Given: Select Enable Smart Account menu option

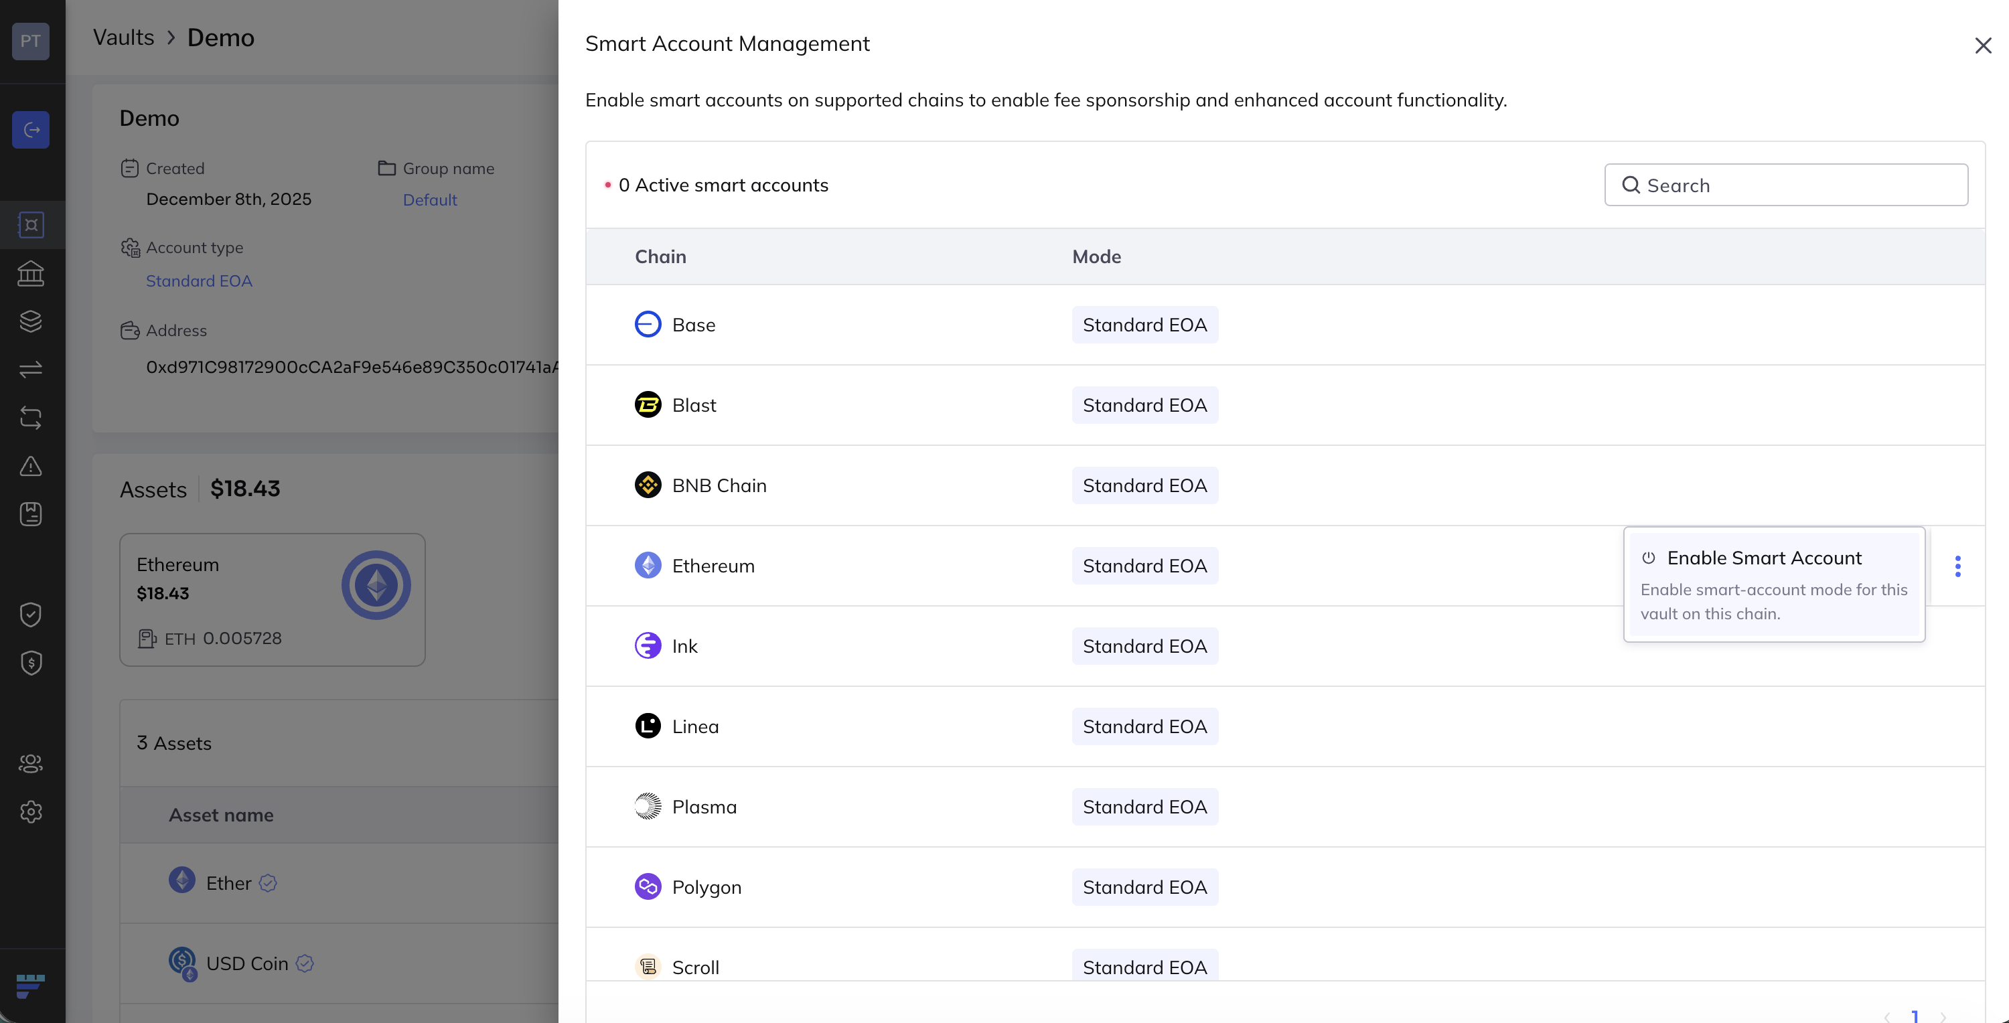Looking at the screenshot, I should [1764, 558].
